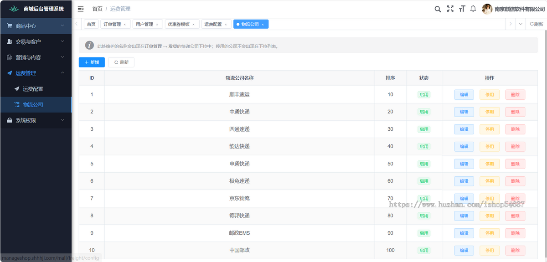Close the 订单管理 tab

[x=125, y=25]
